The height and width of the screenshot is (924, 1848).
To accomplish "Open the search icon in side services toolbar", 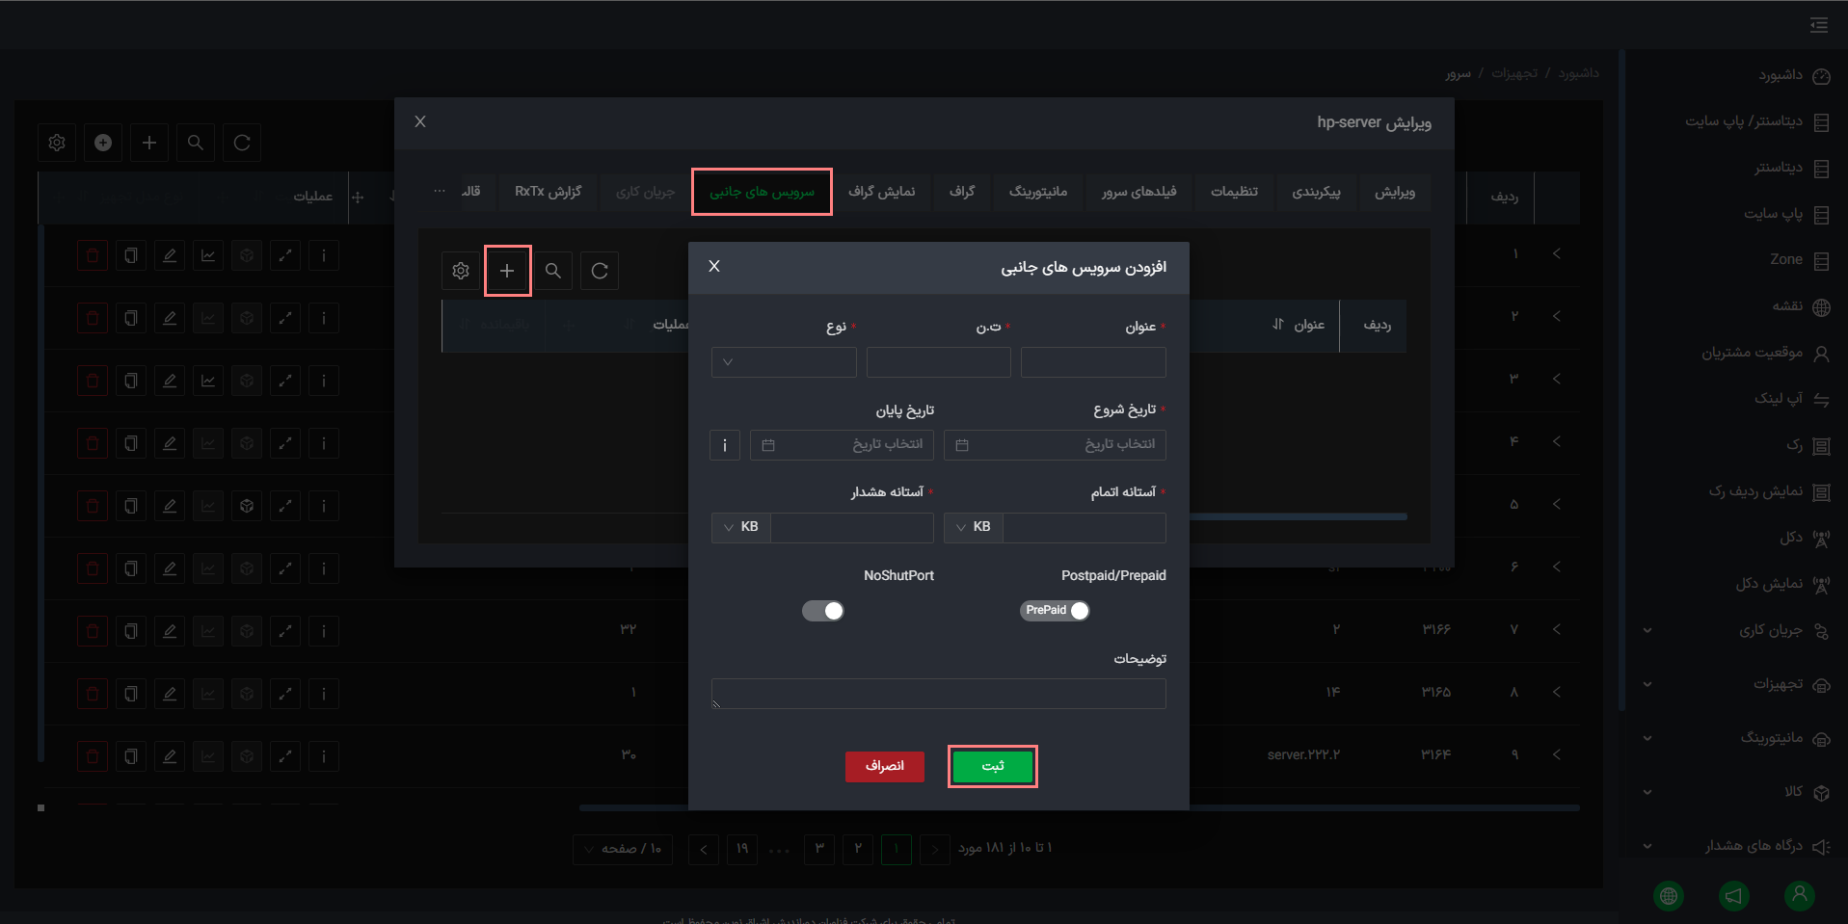I will 553,271.
